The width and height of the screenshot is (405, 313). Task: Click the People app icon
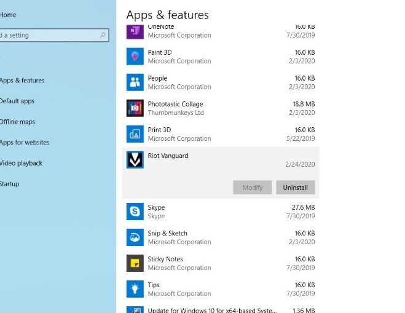pyautogui.click(x=135, y=82)
